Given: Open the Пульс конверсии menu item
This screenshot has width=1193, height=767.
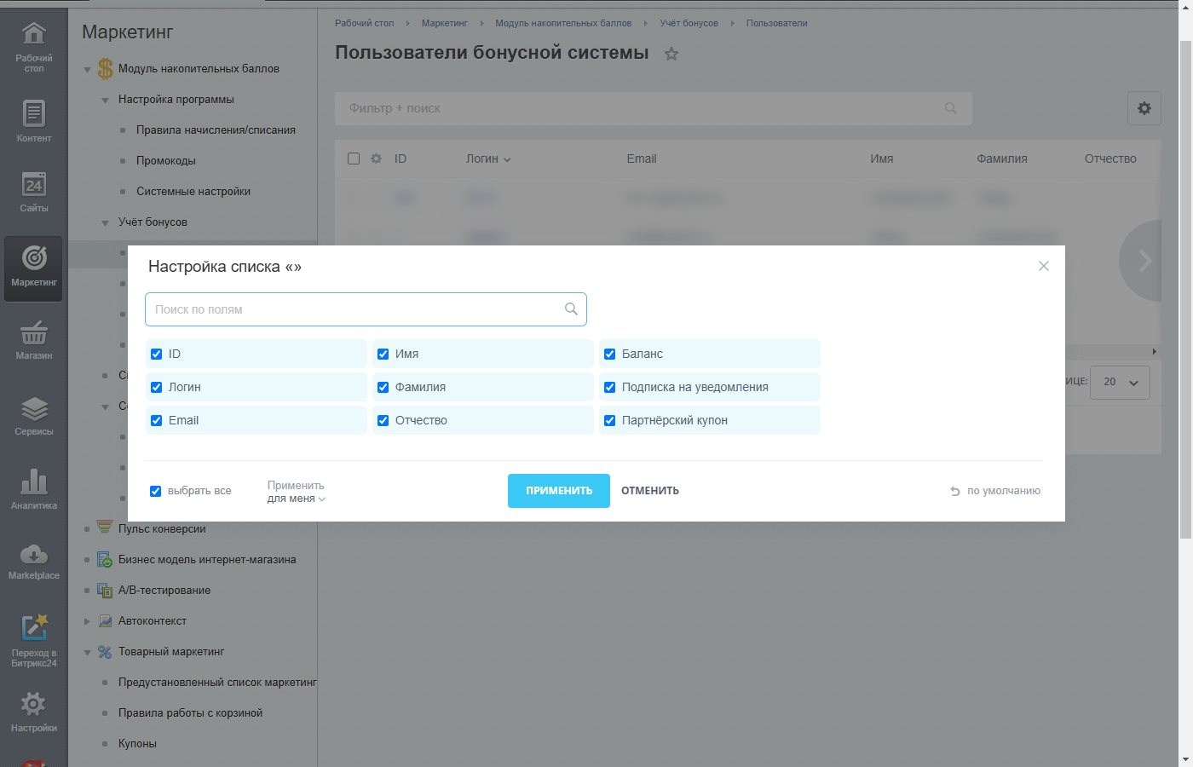Looking at the screenshot, I should coord(162,529).
